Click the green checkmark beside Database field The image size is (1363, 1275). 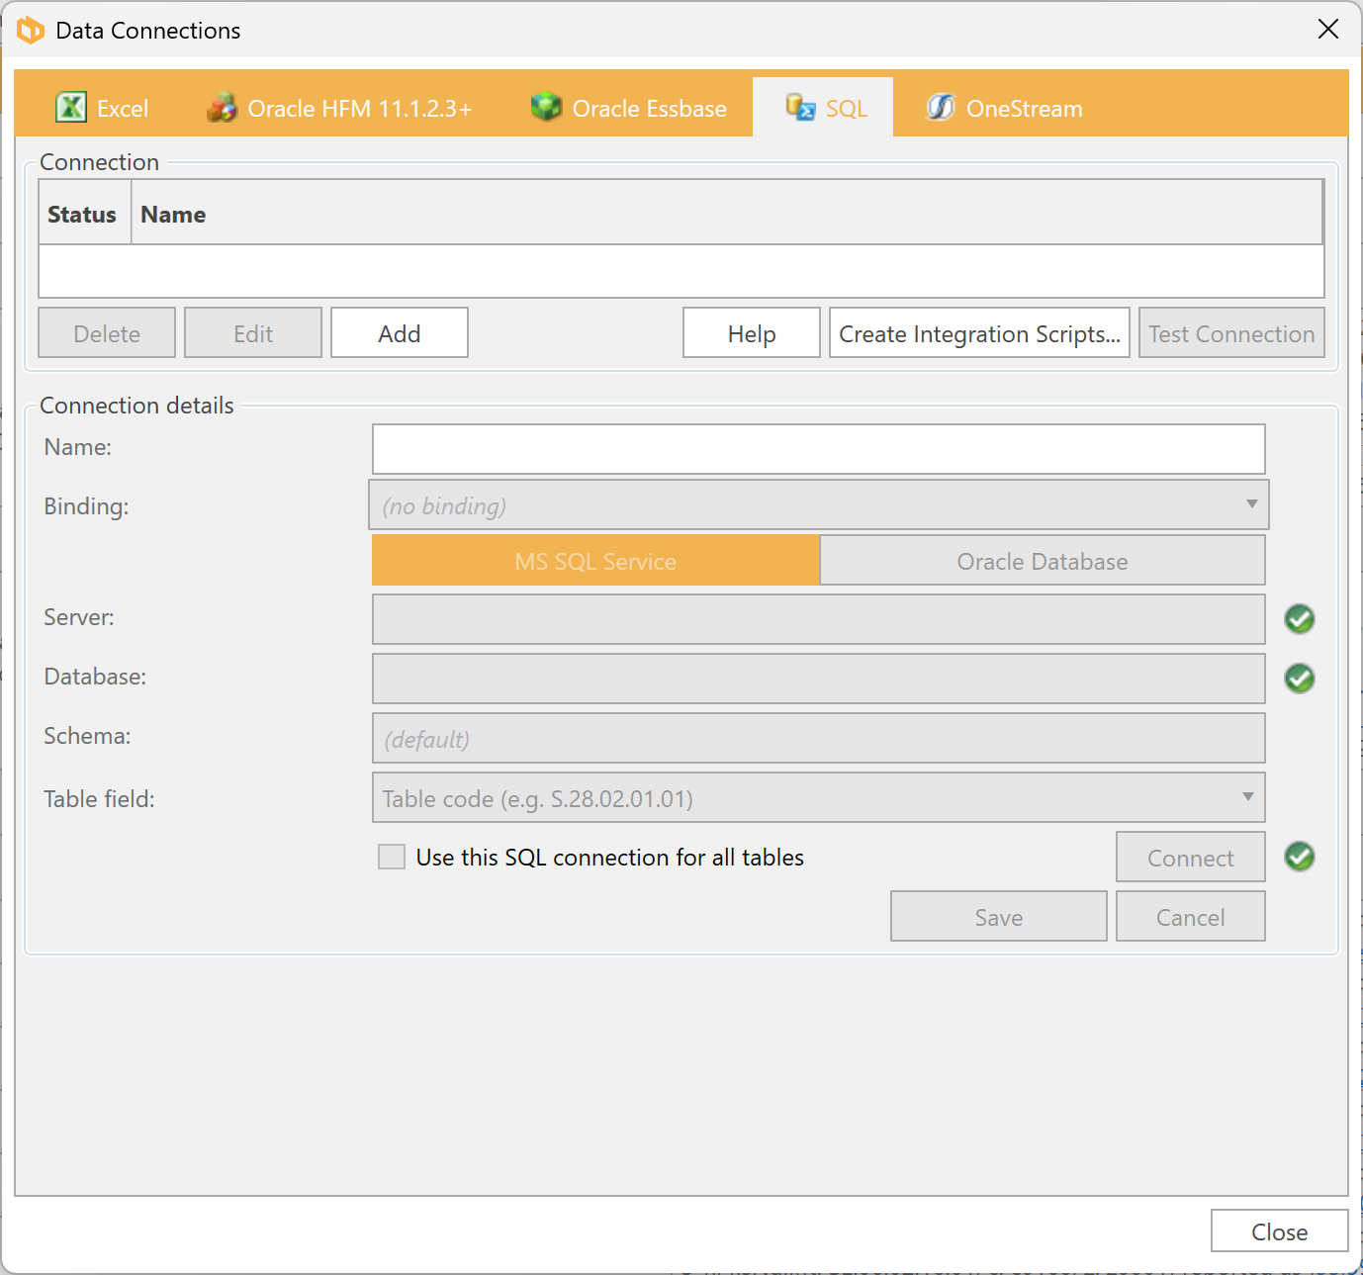pos(1299,679)
